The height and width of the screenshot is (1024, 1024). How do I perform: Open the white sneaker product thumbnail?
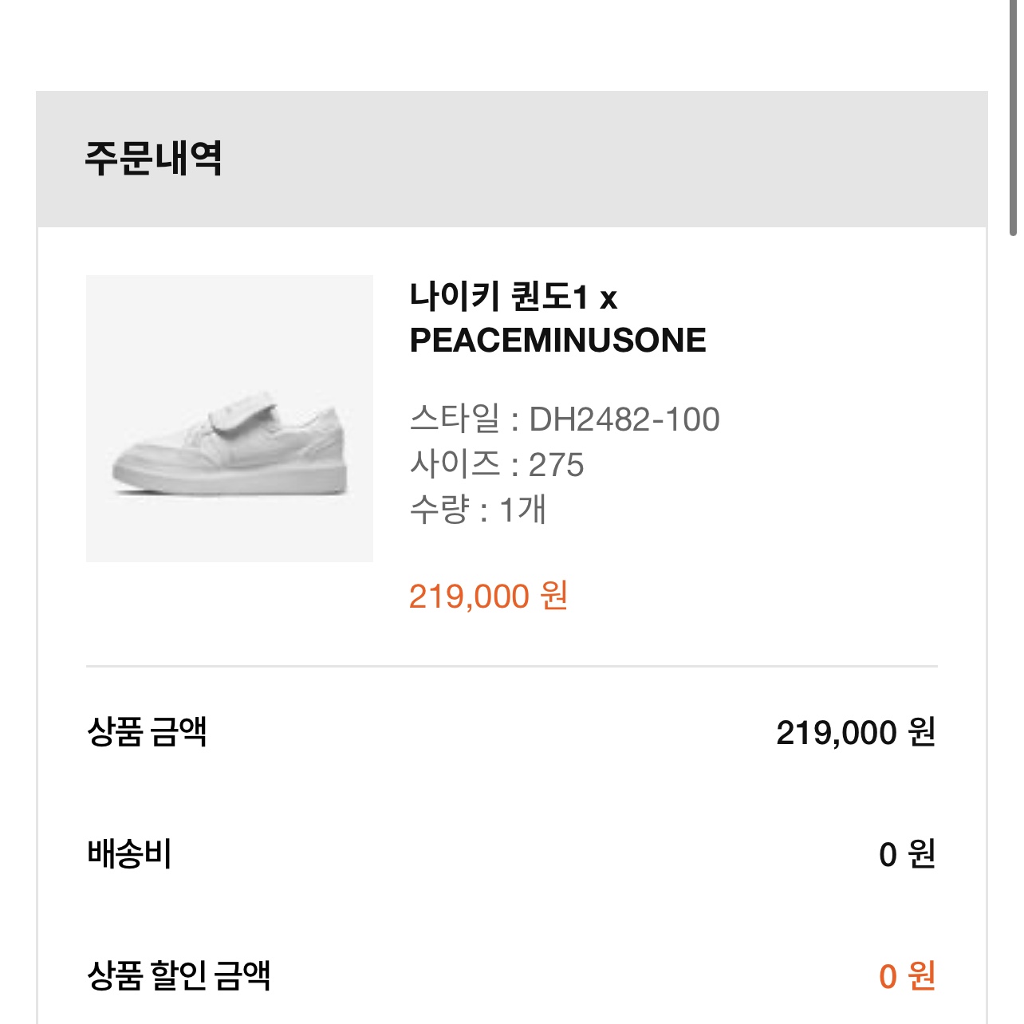tap(230, 419)
